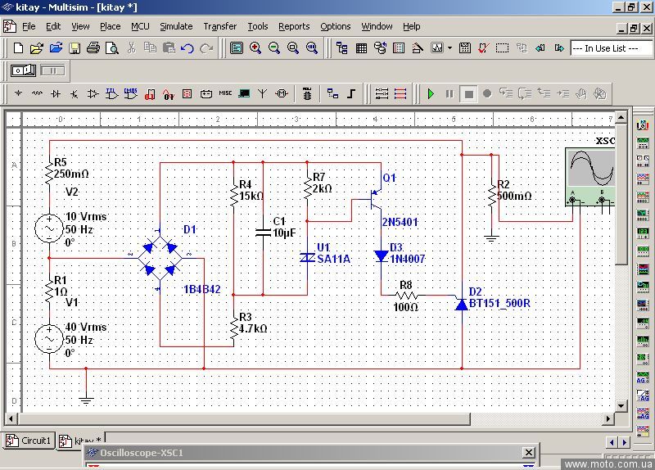Click the horizontal scrollbar left arrow

pyautogui.click(x=11, y=418)
